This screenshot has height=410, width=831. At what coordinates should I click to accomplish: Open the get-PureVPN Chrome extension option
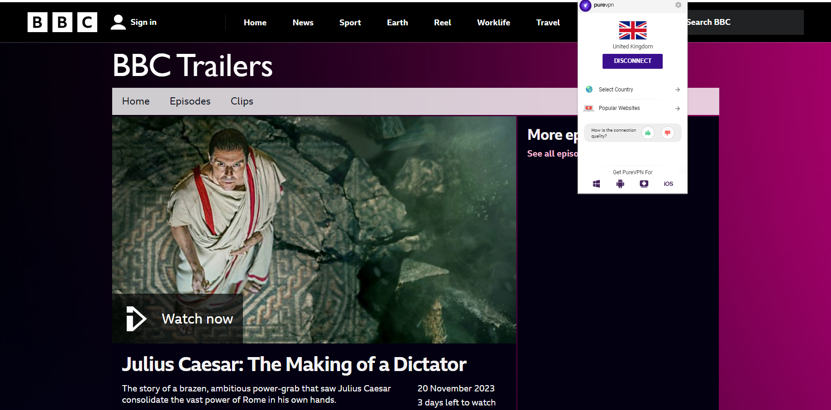(x=644, y=183)
